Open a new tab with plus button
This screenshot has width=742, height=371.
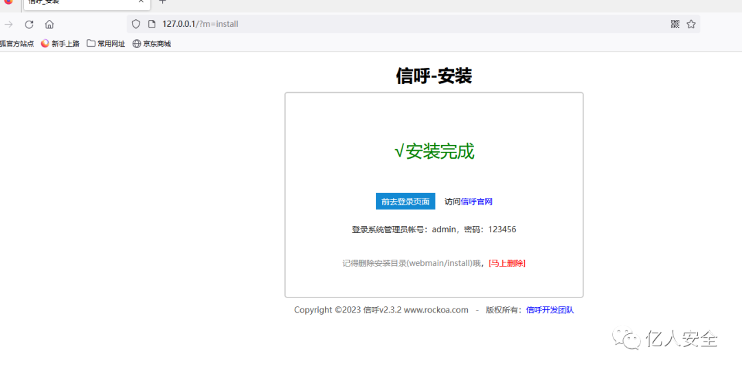pyautogui.click(x=162, y=1)
